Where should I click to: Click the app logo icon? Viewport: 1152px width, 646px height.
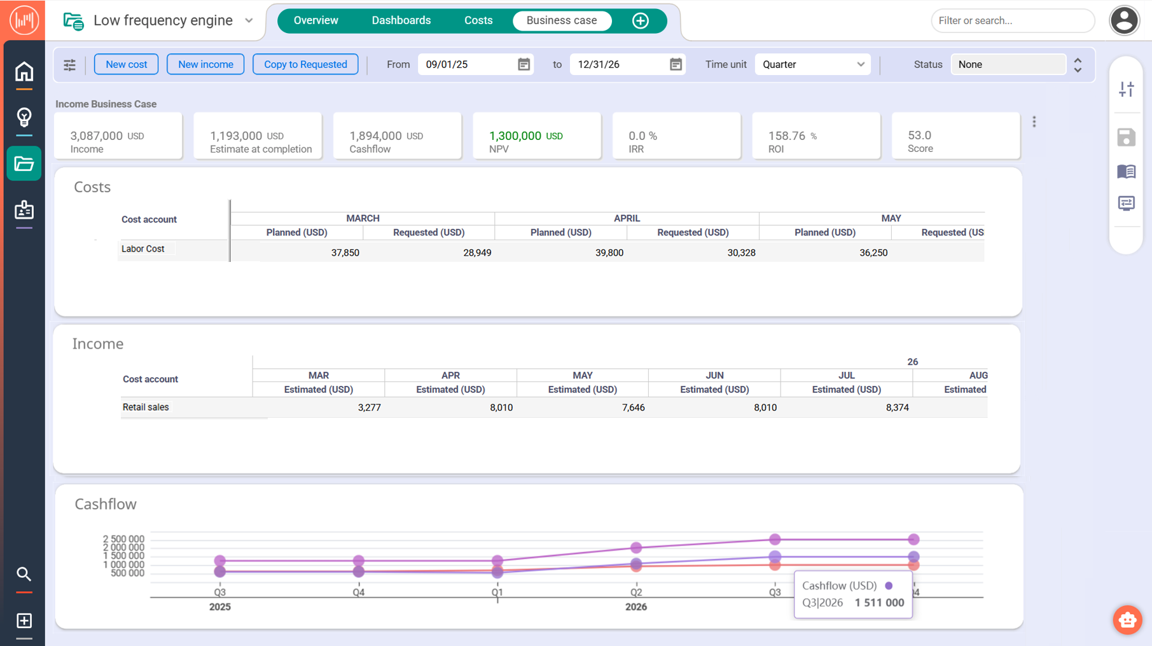pos(24,20)
